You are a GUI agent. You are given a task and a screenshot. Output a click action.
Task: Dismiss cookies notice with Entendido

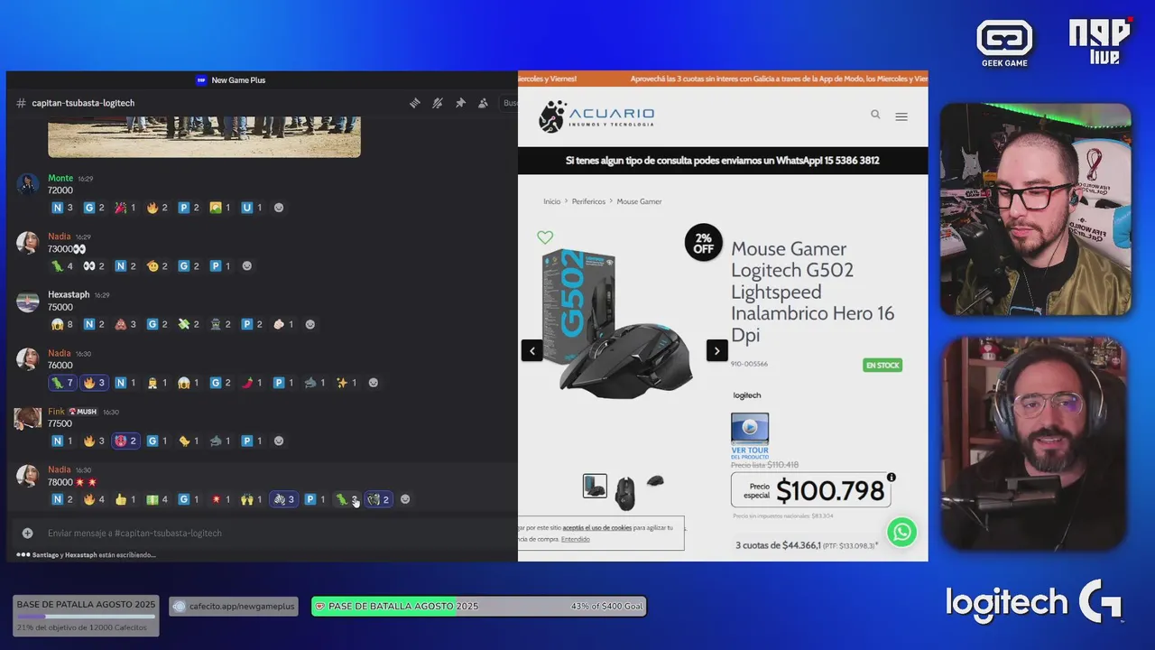coord(575,539)
